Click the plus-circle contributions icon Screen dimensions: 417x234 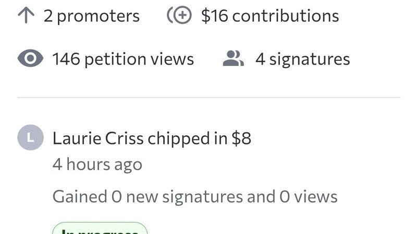coord(179,16)
